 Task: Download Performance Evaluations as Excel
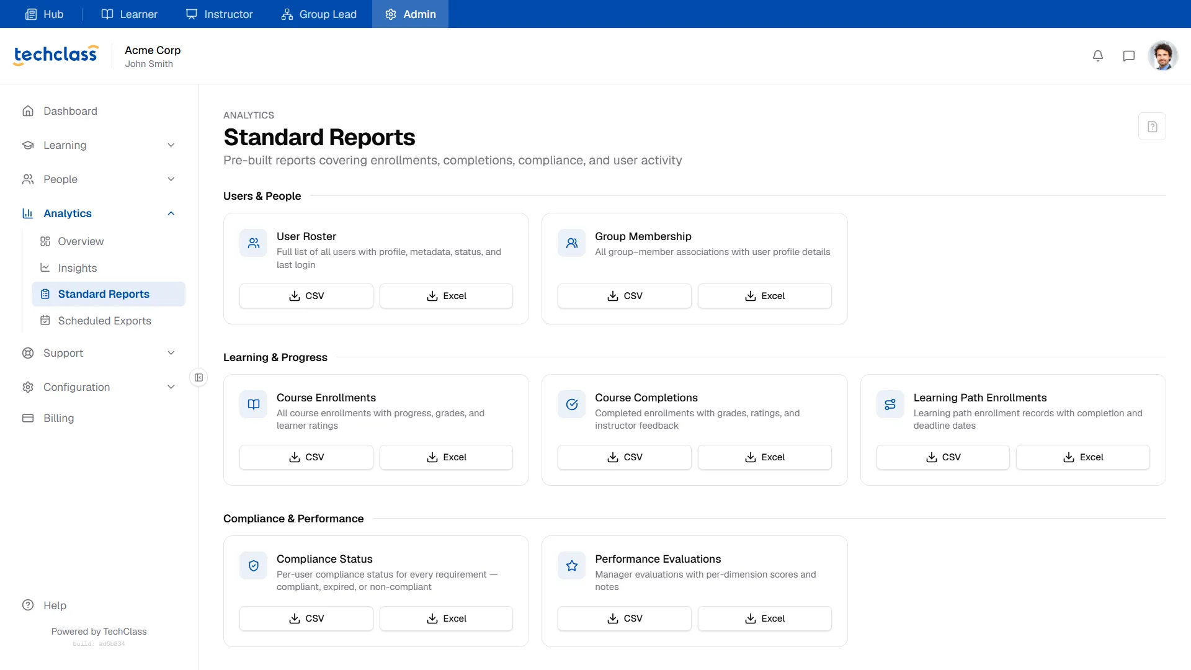click(765, 619)
